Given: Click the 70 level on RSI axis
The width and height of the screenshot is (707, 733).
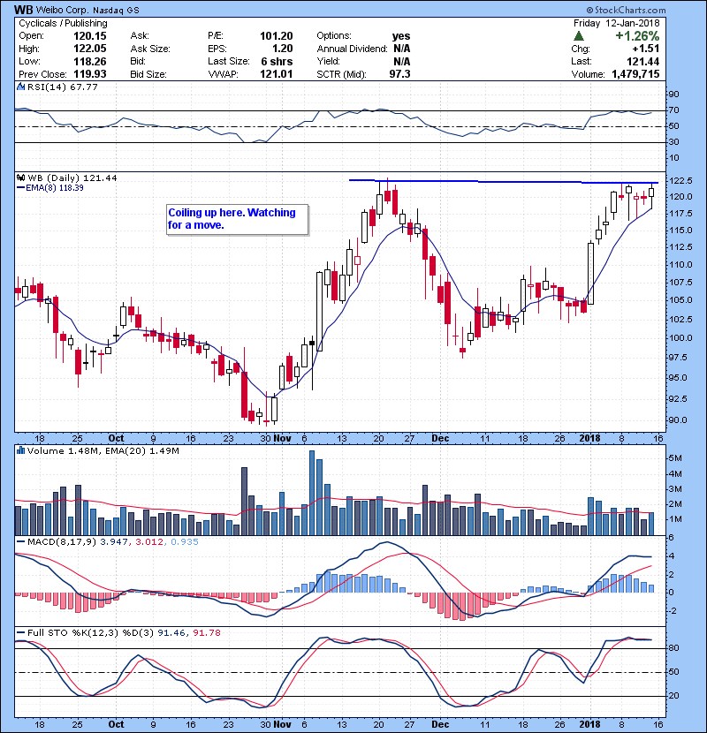Looking at the screenshot, I should pyautogui.click(x=674, y=110).
